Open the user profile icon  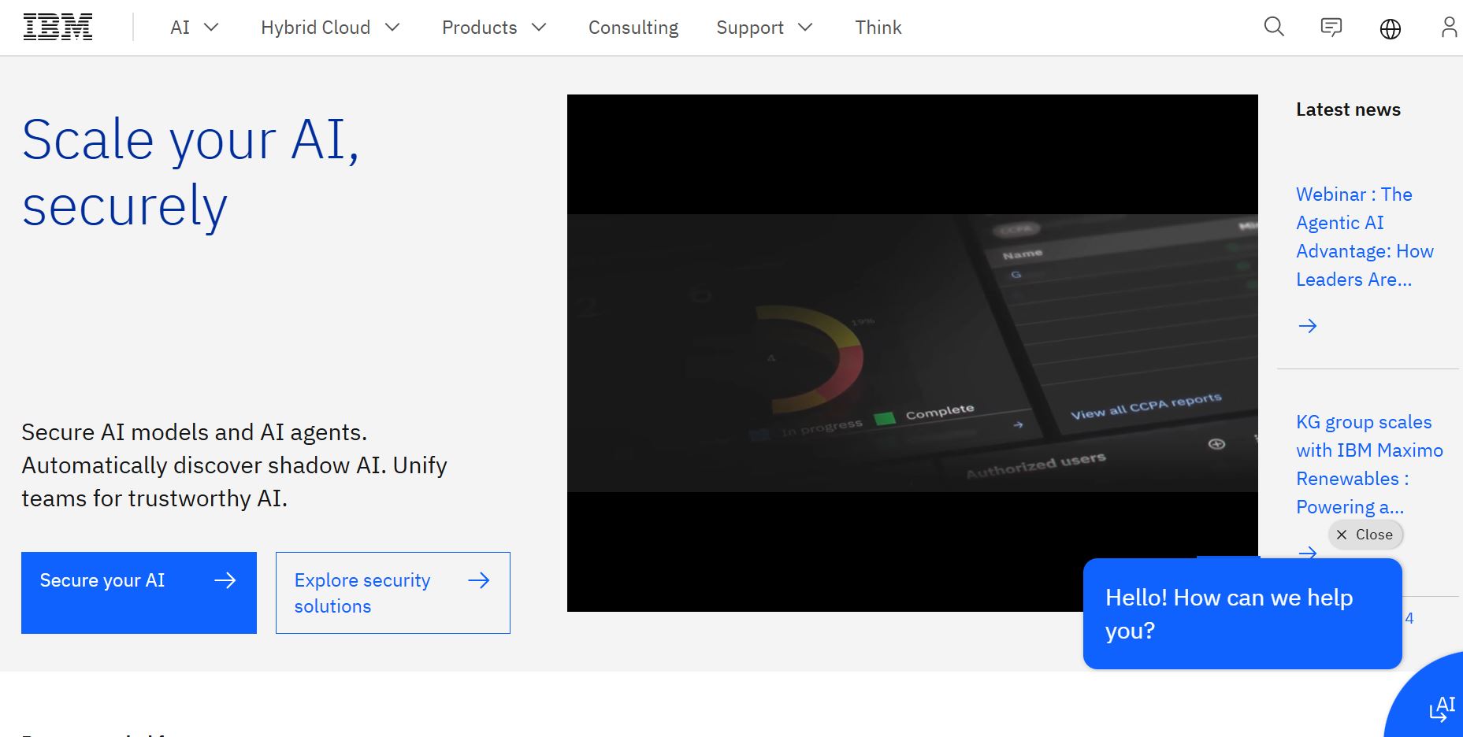point(1449,28)
